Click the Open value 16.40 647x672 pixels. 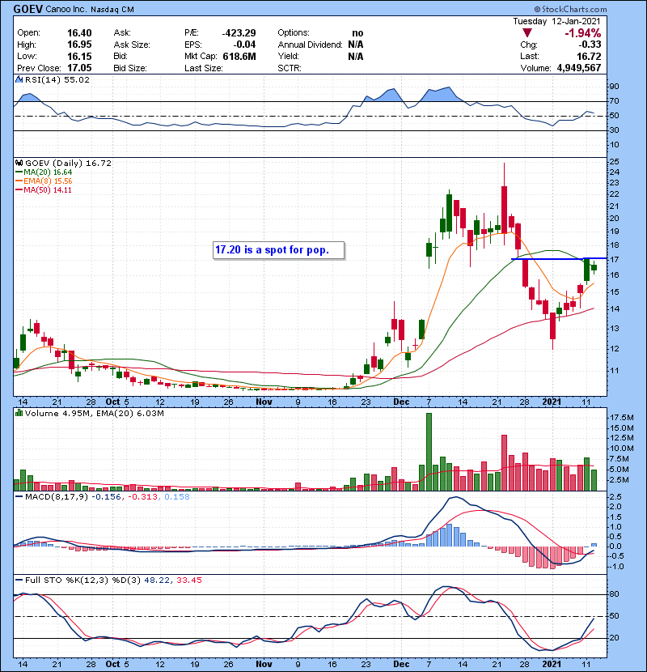pyautogui.click(x=79, y=33)
